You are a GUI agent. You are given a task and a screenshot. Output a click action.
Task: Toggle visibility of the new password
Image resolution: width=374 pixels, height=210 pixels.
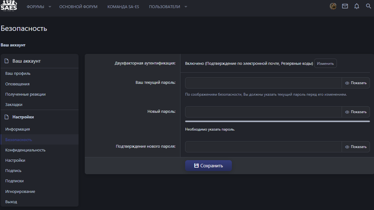[356, 112]
